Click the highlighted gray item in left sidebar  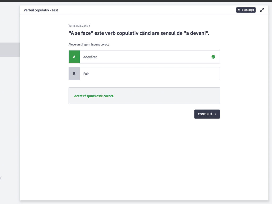click(10, 50)
